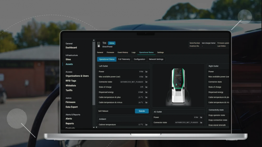Click the Ocpp operator state row

coord(218,115)
